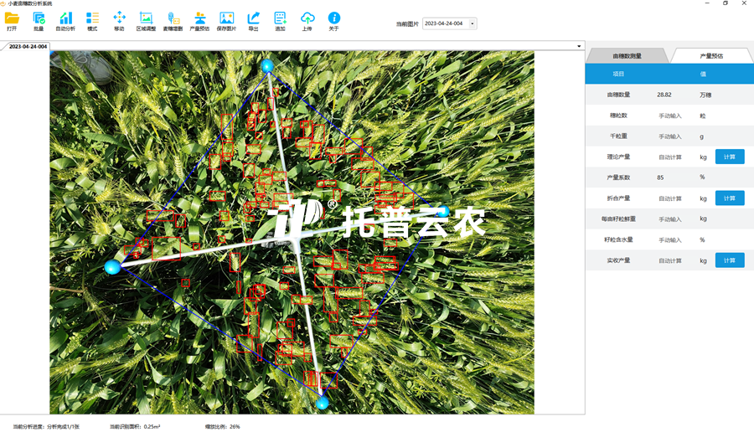Open the document tab list arrow
The width and height of the screenshot is (754, 437).
pyautogui.click(x=579, y=46)
